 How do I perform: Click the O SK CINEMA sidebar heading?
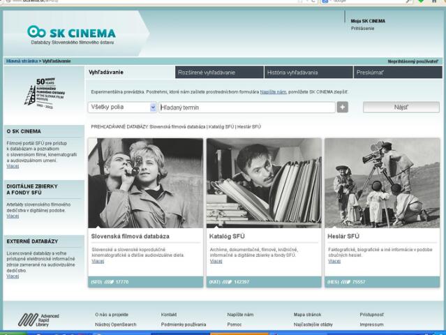(24, 131)
